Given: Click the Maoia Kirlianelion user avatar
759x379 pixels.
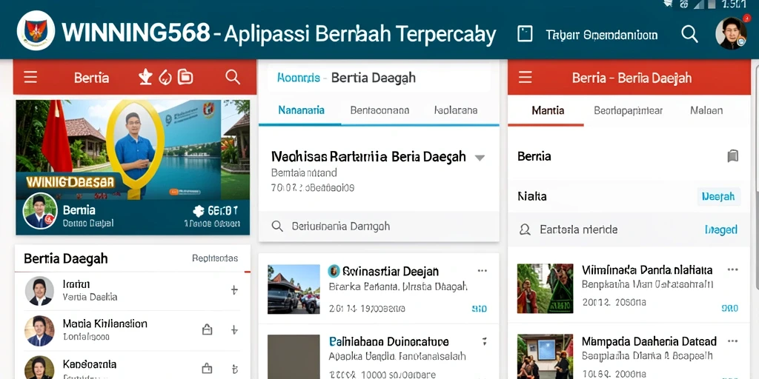Looking at the screenshot, I should pyautogui.click(x=39, y=331).
